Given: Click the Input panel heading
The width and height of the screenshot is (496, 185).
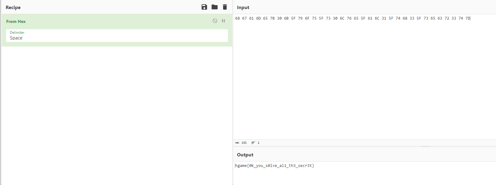Looking at the screenshot, I should pyautogui.click(x=243, y=8).
